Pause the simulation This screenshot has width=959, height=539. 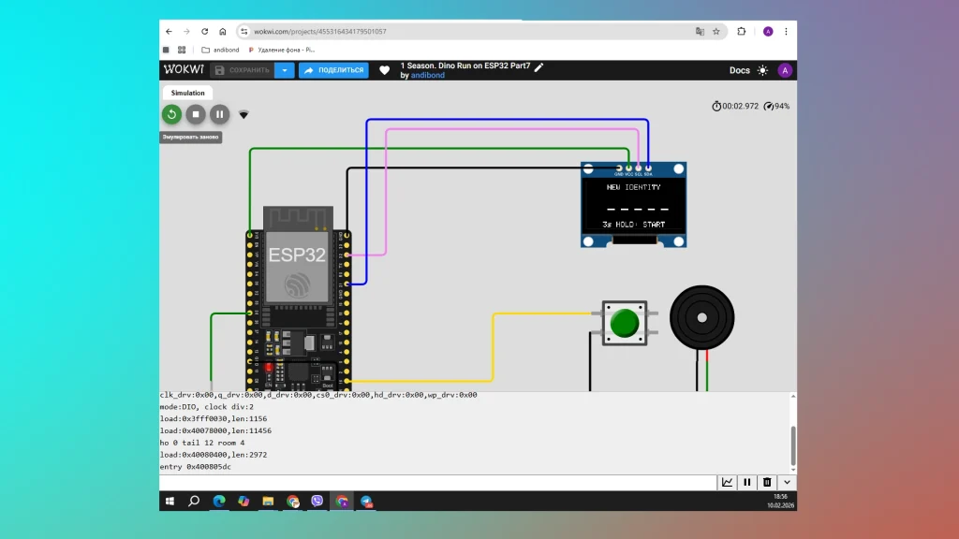click(219, 114)
